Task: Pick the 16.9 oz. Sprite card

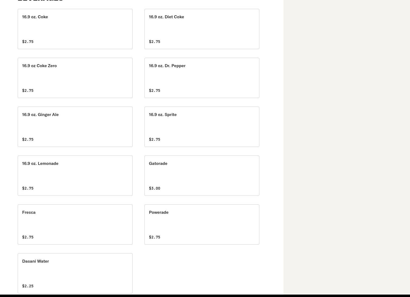Action: 202,127
